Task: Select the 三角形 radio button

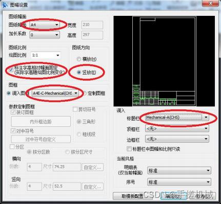Action: click(x=79, y=122)
